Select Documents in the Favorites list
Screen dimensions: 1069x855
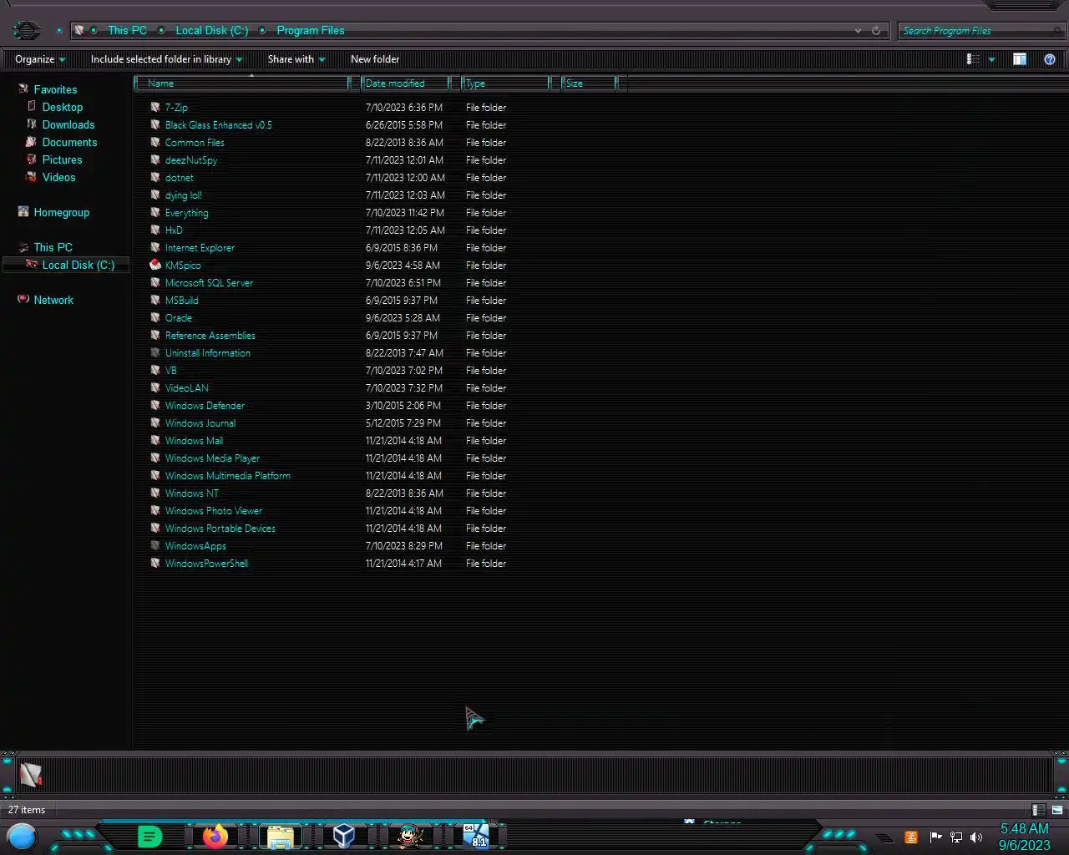pyautogui.click(x=69, y=142)
